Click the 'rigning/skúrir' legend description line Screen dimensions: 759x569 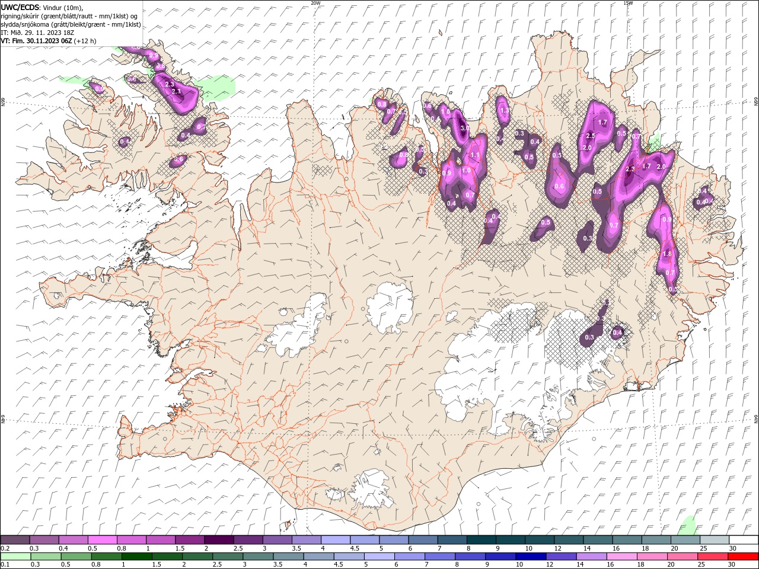pyautogui.click(x=69, y=16)
